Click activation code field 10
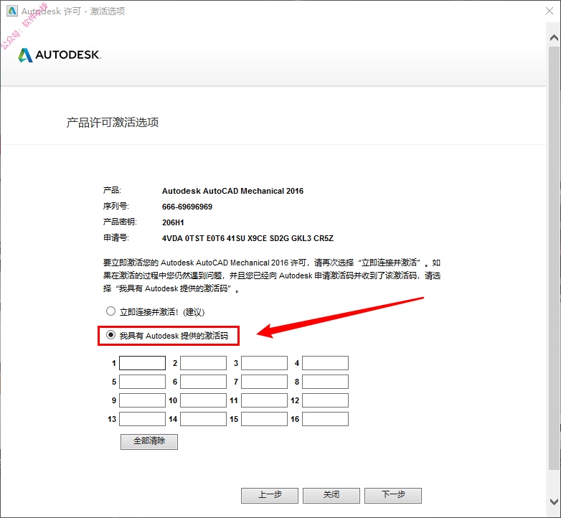 tap(203, 400)
